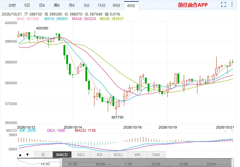Click the 2026/10/12 date axis label
This screenshot has height=167, width=240.
point(26,128)
